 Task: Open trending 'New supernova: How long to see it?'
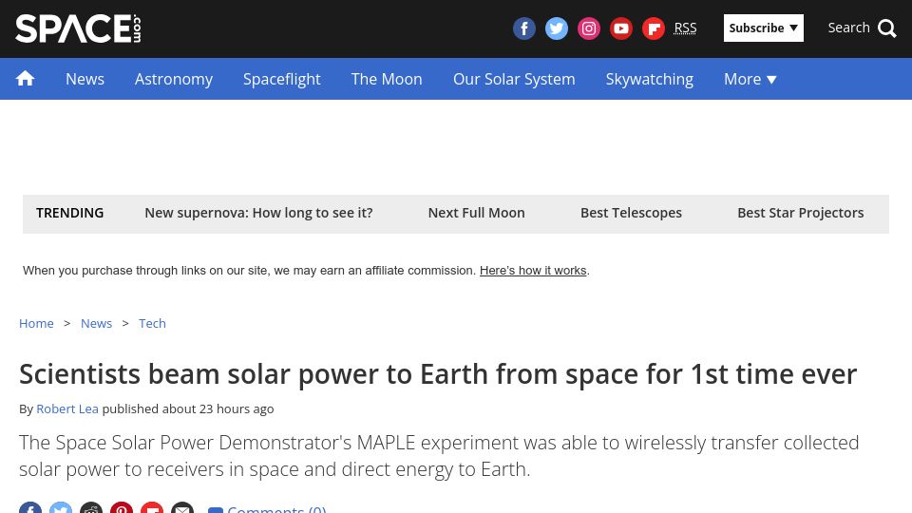258,213
